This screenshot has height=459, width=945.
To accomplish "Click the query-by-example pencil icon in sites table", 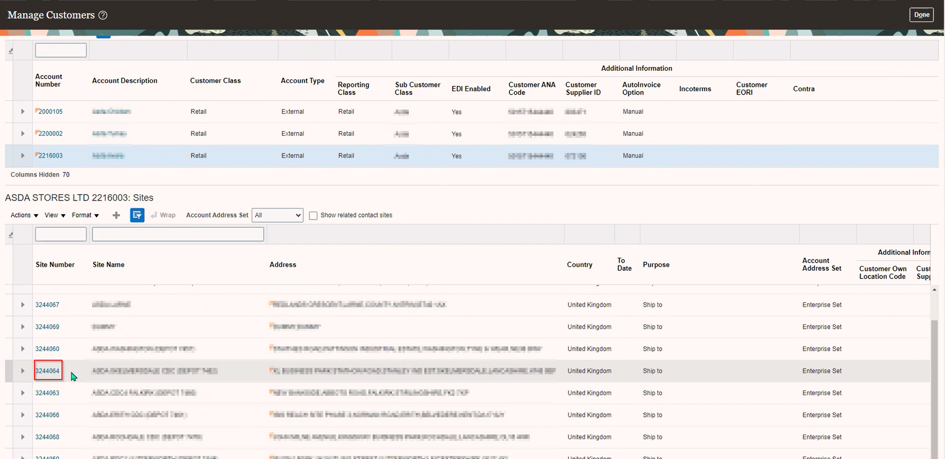I will (x=10, y=235).
